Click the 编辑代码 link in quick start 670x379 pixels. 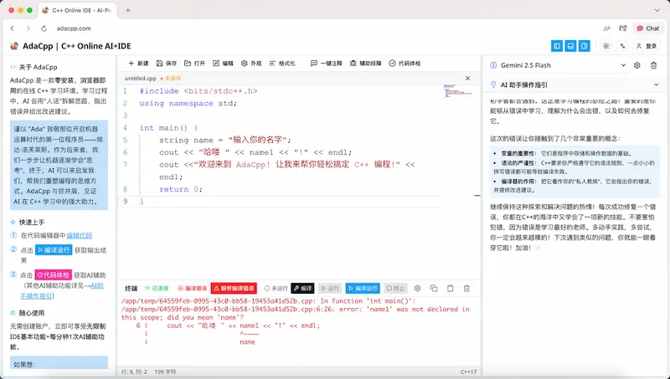[80, 235]
